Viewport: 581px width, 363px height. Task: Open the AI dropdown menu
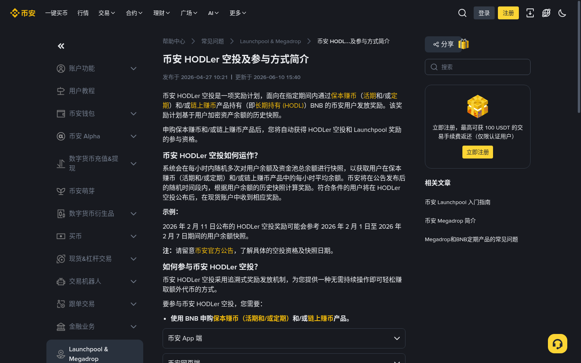tap(213, 13)
